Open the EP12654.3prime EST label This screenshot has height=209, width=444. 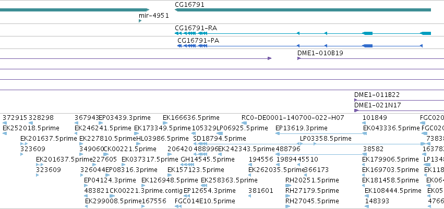210,191
